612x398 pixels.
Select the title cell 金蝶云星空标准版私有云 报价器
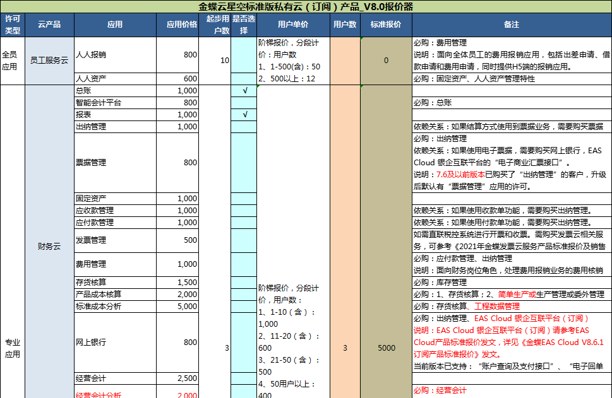click(306, 7)
